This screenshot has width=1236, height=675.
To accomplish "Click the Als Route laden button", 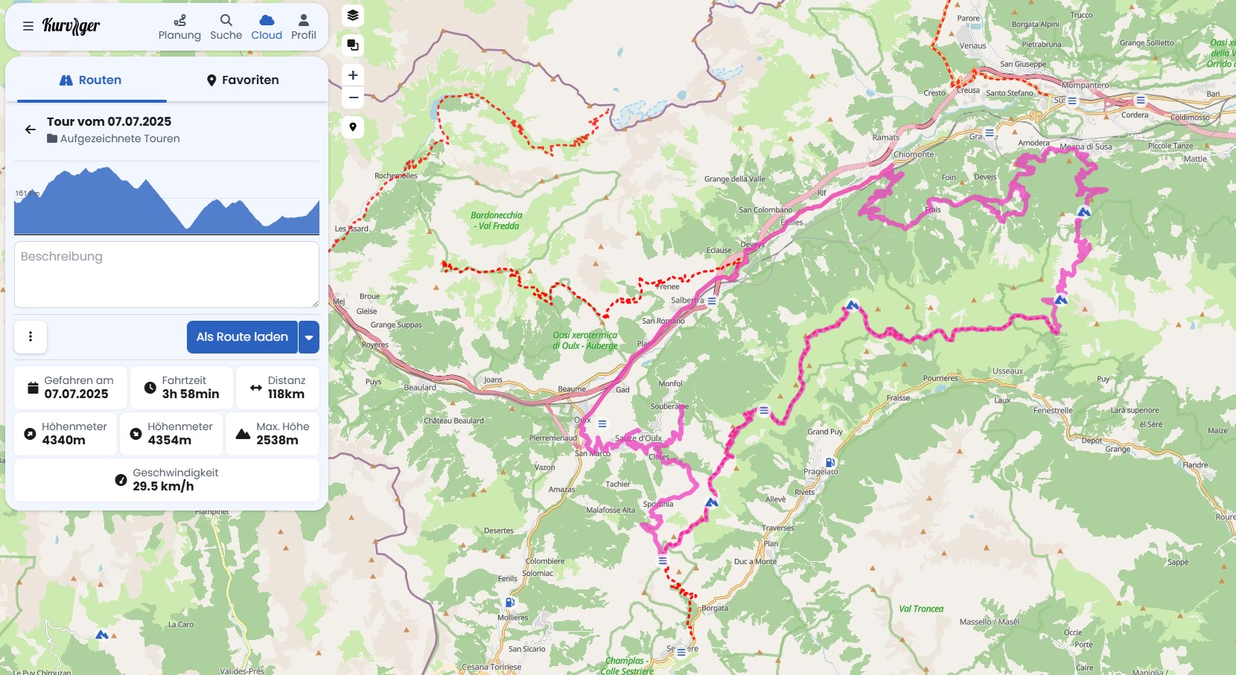I will click(242, 337).
